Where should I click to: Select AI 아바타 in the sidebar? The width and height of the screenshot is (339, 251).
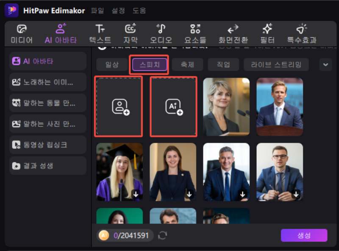(48, 61)
